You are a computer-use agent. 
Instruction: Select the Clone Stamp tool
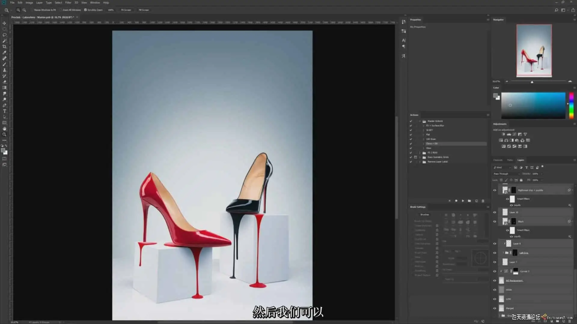[5, 70]
